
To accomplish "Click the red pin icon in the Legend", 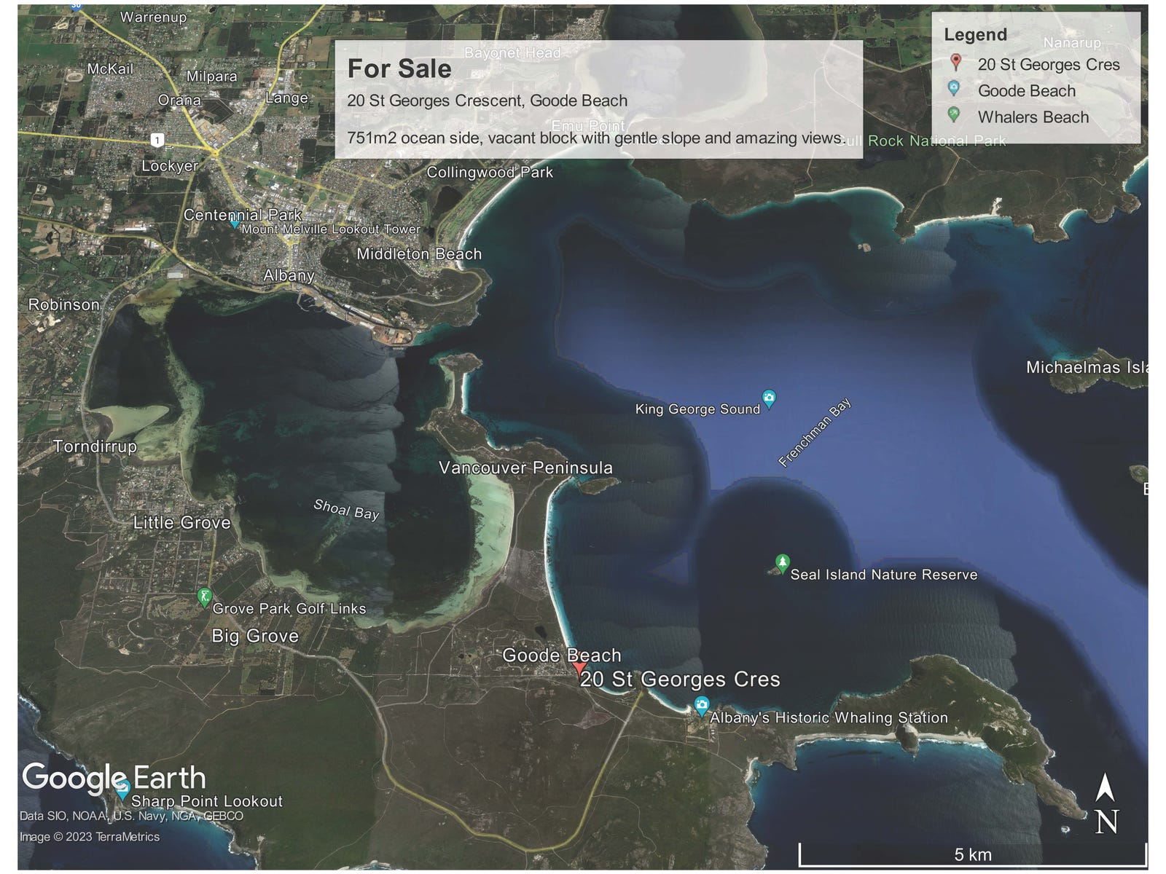I will (955, 63).
